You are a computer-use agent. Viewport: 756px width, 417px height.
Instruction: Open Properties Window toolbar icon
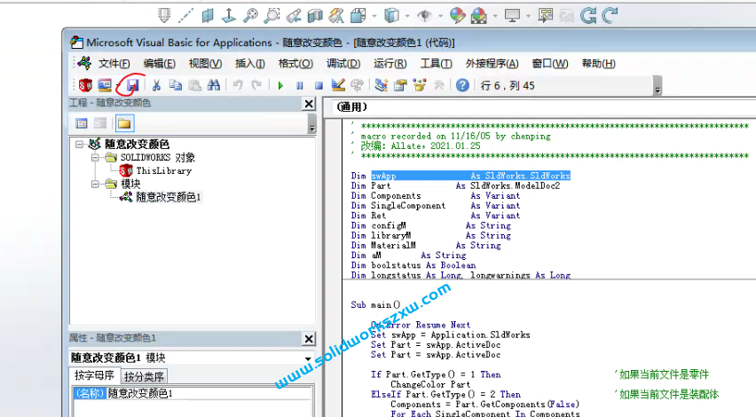(x=400, y=85)
